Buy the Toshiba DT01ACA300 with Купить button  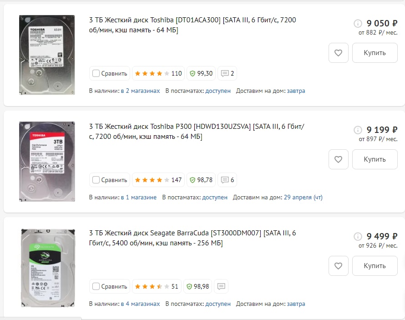tap(375, 53)
